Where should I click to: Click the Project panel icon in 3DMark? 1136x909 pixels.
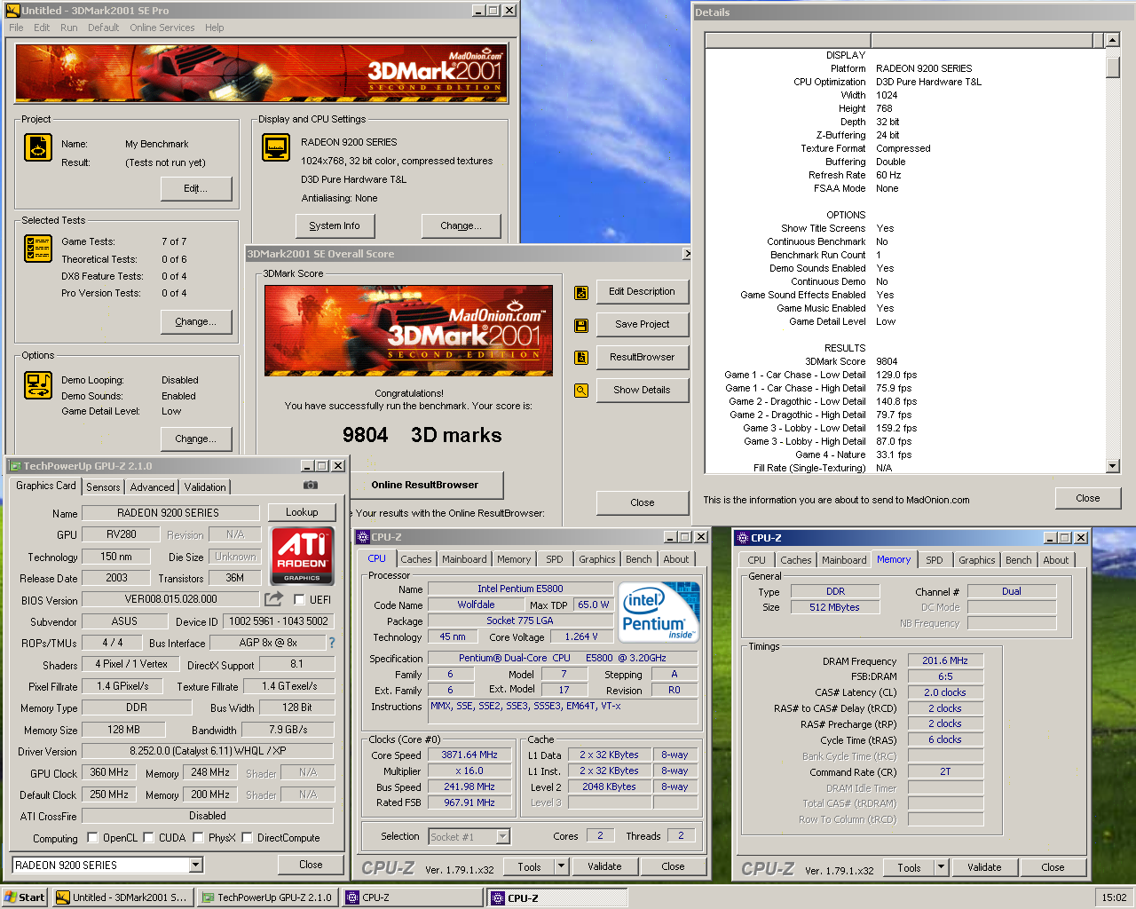38,147
